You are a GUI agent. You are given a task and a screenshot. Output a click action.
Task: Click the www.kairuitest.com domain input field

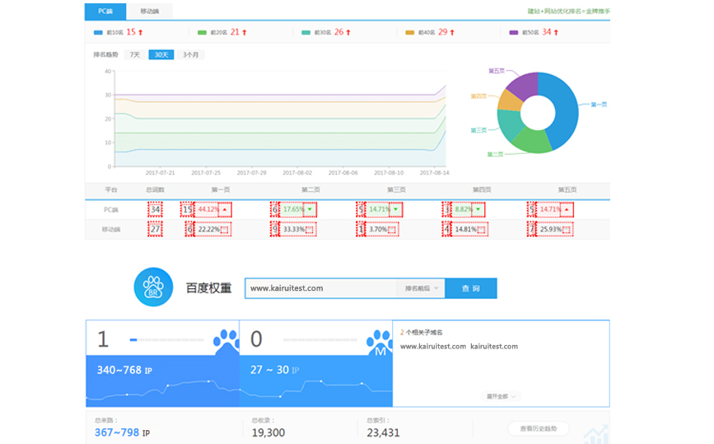click(321, 288)
